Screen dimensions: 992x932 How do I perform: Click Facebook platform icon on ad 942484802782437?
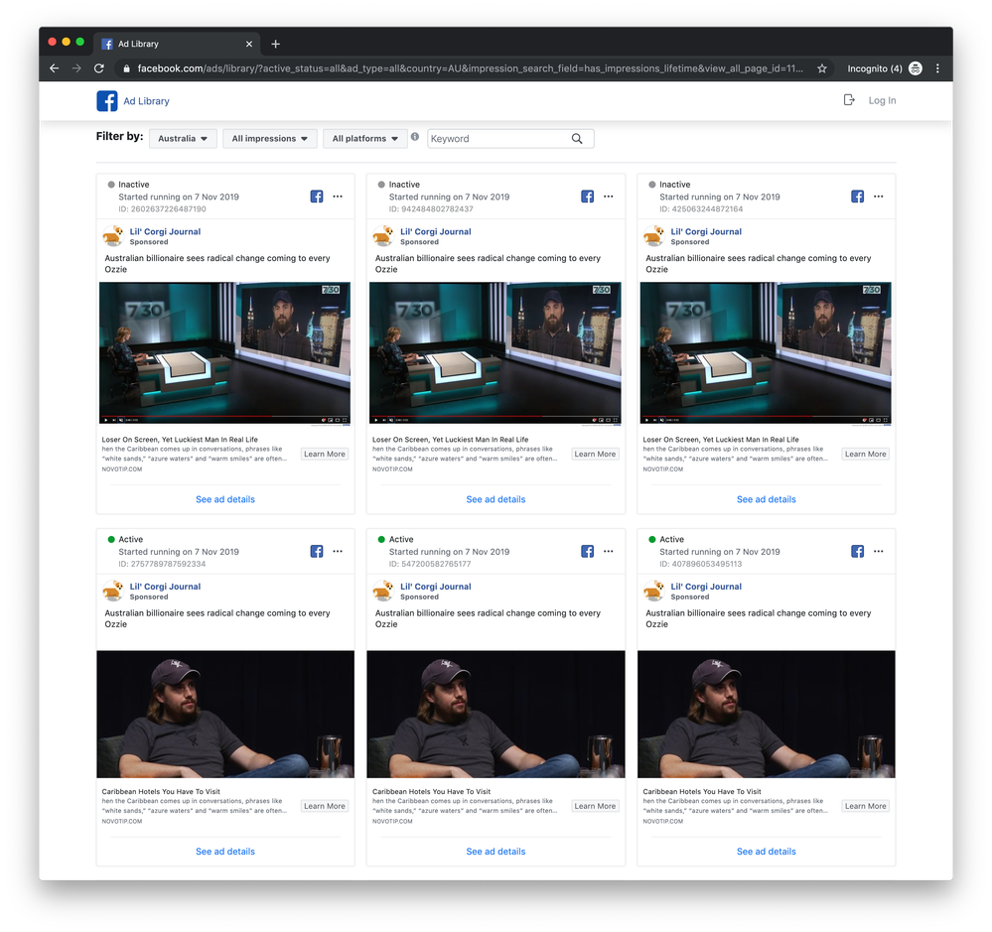click(587, 197)
